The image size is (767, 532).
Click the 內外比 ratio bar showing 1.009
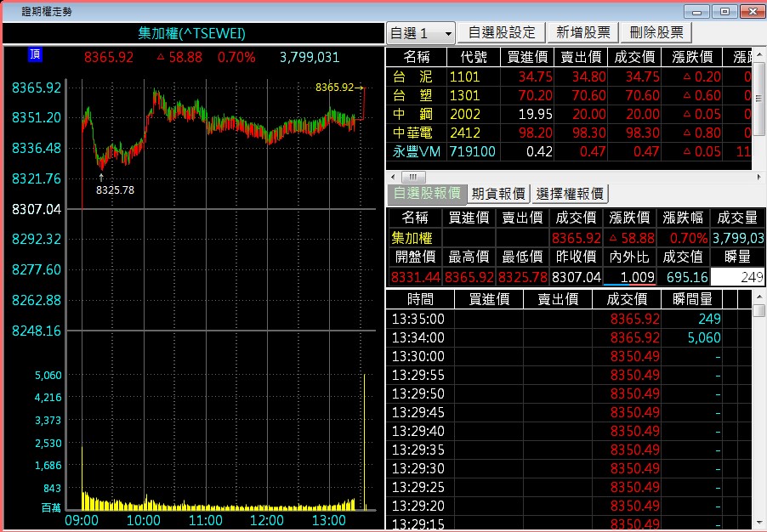629,277
